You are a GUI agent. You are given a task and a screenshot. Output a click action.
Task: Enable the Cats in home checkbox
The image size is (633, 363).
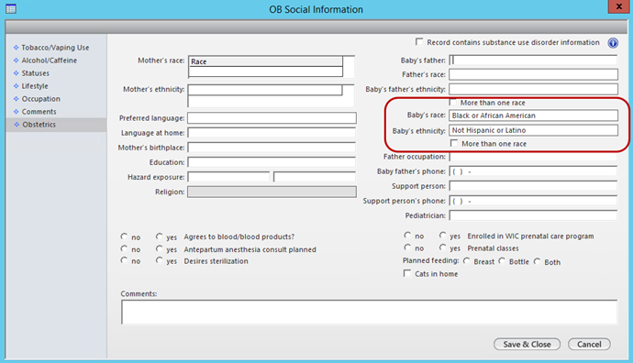[407, 273]
